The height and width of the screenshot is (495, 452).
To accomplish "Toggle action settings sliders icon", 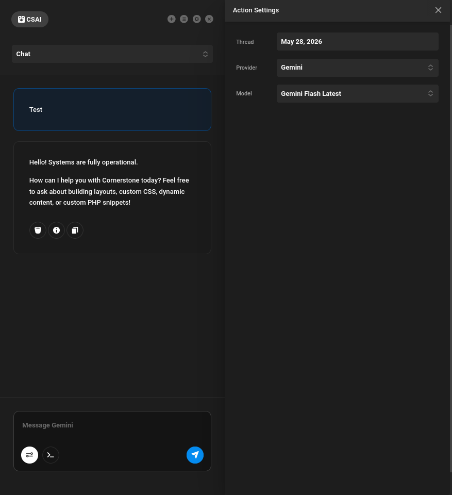I will point(30,455).
